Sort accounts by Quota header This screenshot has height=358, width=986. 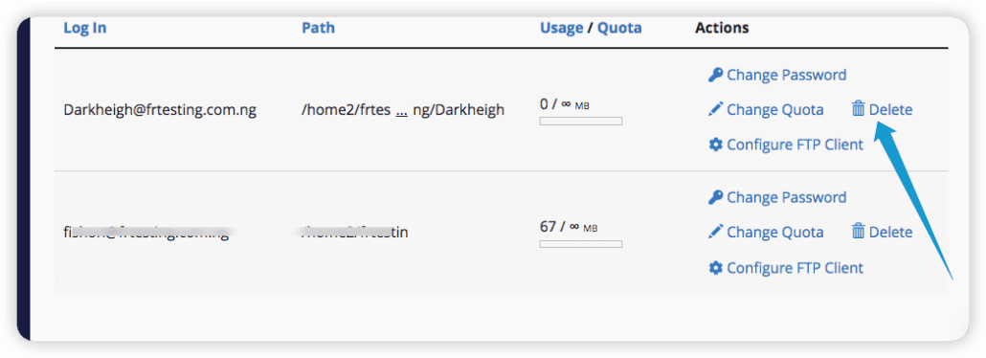(619, 29)
